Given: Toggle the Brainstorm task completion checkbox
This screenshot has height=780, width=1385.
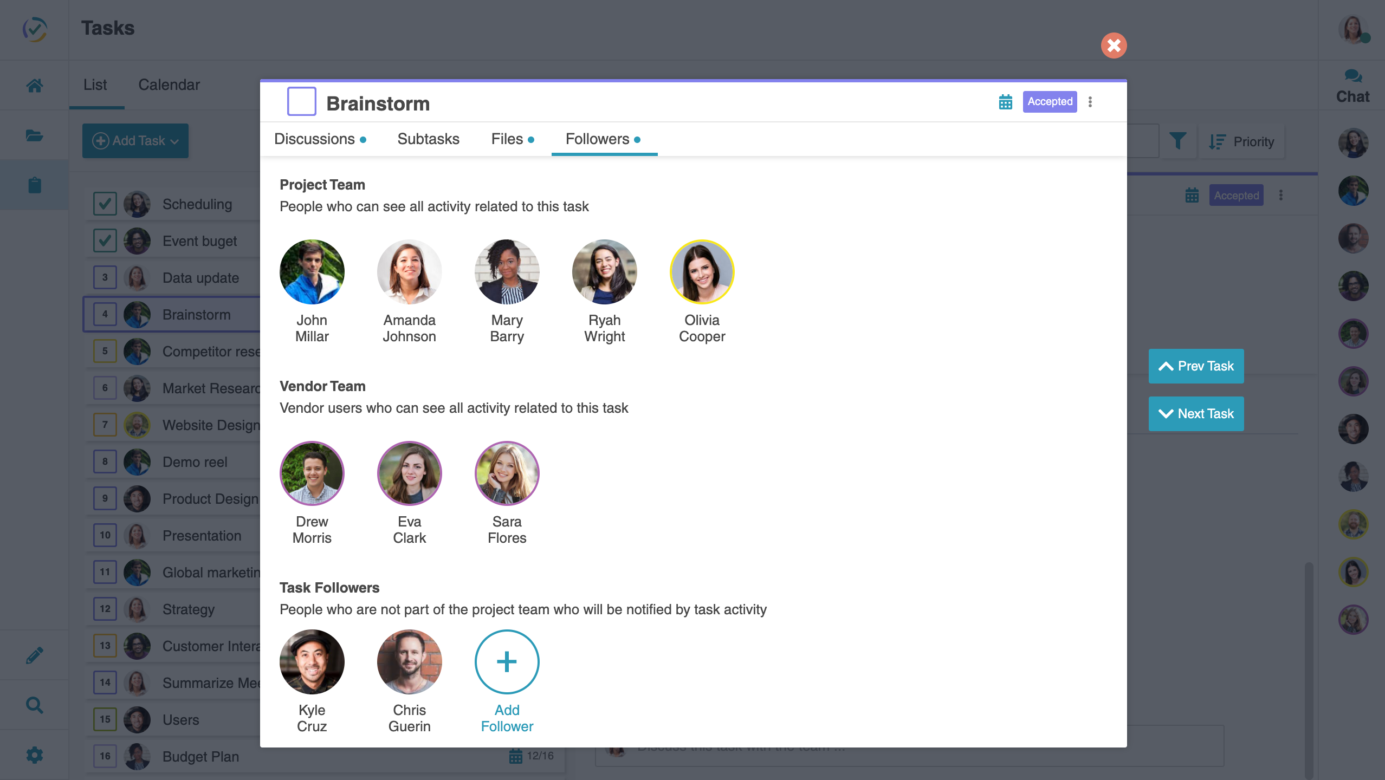Looking at the screenshot, I should pyautogui.click(x=302, y=101).
